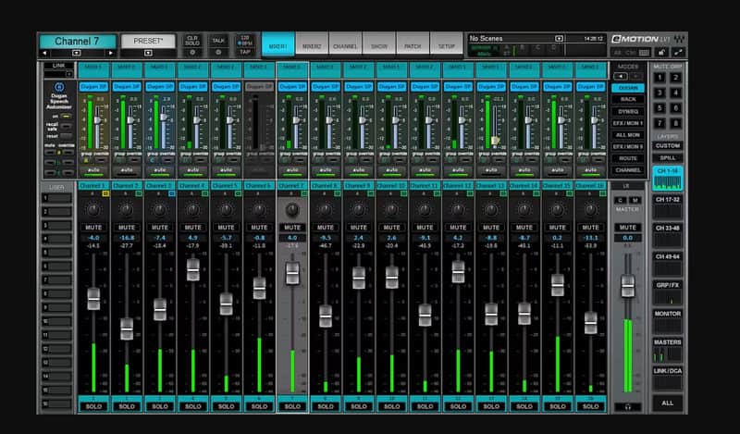Toggle the Dugan 'recall safe' switch
740x434 pixels.
67,126
